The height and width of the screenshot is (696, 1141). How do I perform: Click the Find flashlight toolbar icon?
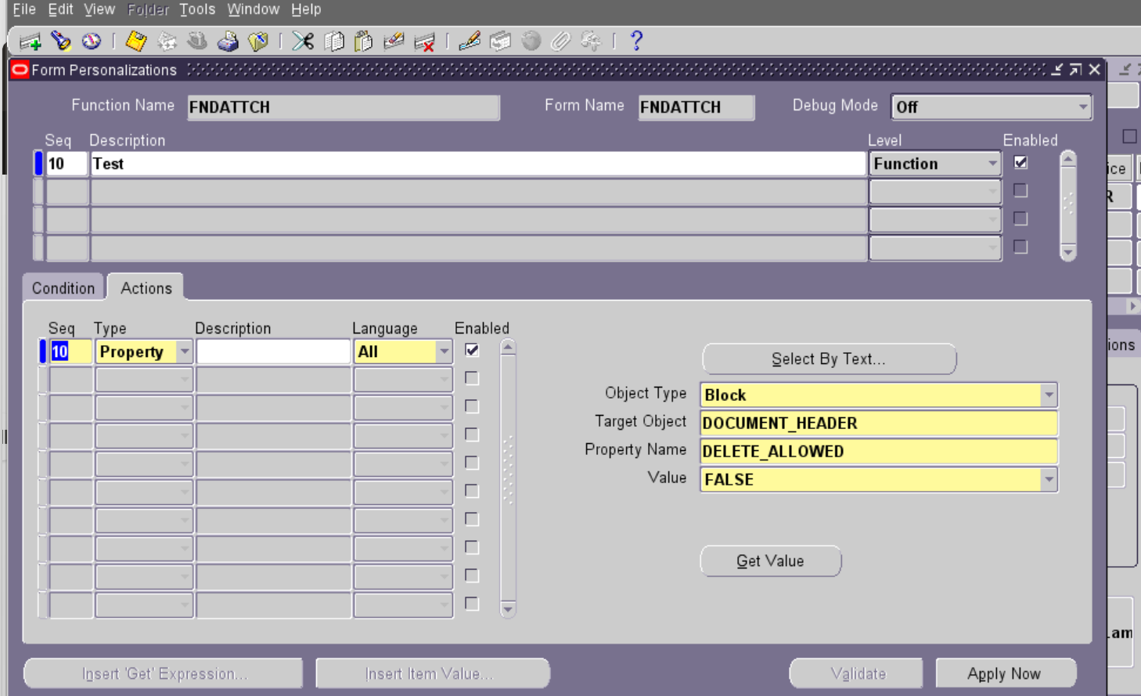tap(61, 41)
